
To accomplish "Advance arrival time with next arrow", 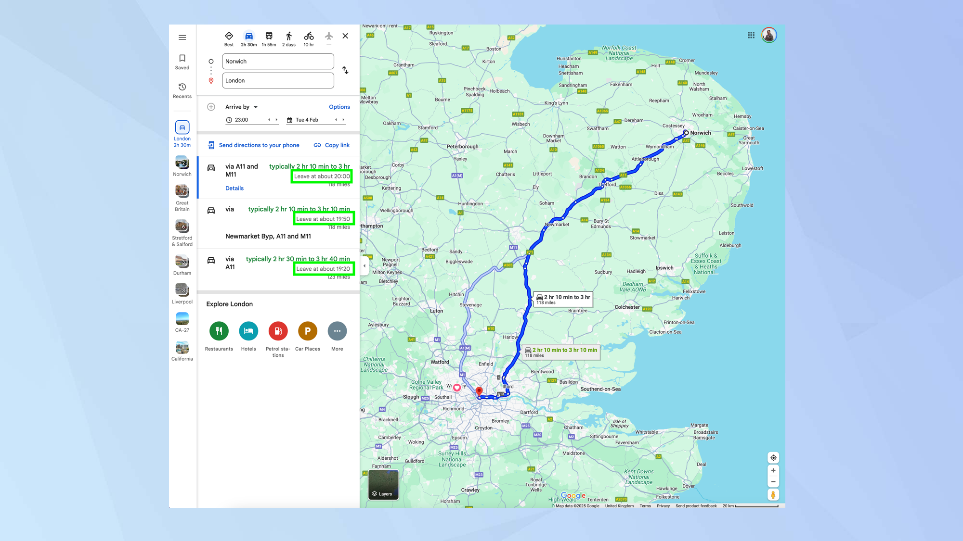I will 276,120.
